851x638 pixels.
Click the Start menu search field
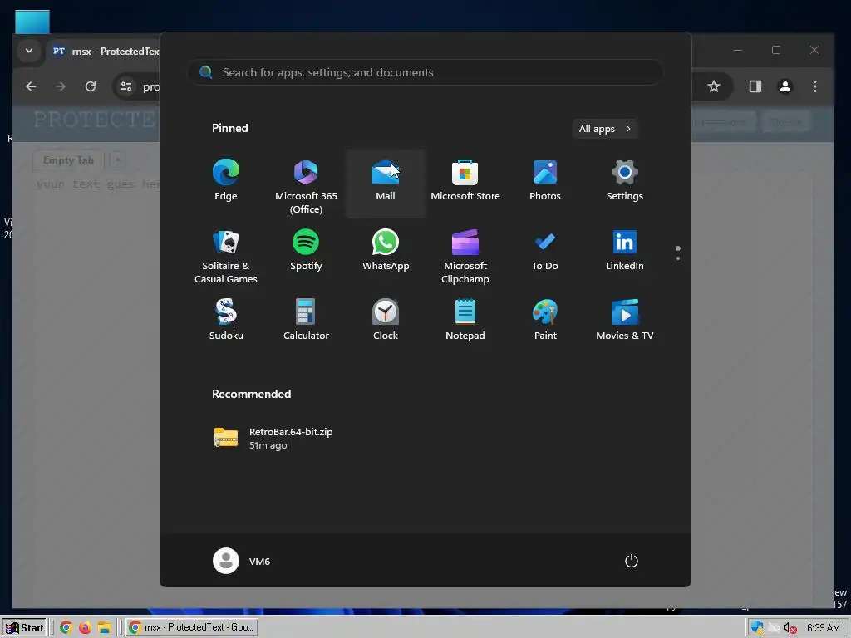coord(425,72)
